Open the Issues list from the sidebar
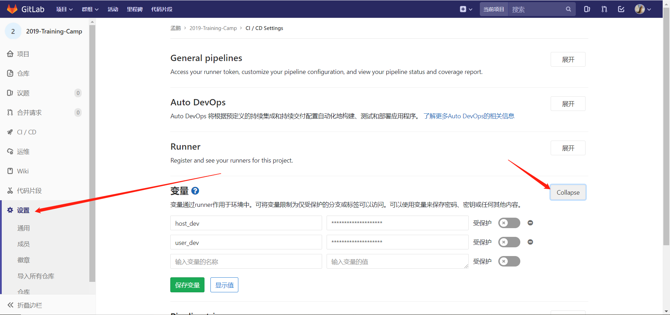This screenshot has height=315, width=670. click(23, 93)
